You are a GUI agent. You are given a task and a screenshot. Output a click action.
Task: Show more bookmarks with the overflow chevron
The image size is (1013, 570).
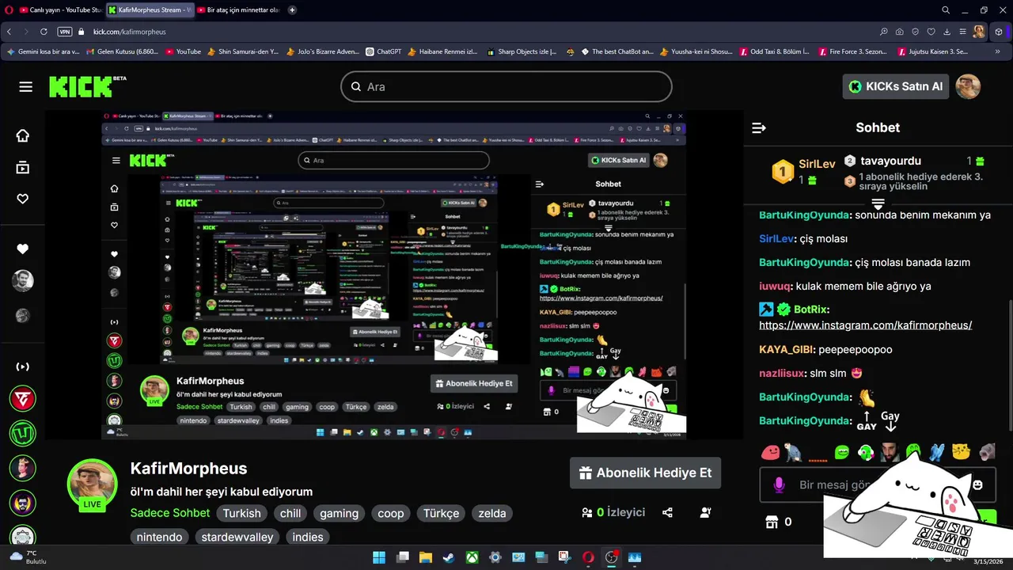click(997, 51)
